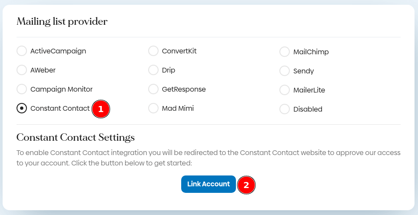
Task: Pick the GetResponse radio button
Action: (x=153, y=89)
